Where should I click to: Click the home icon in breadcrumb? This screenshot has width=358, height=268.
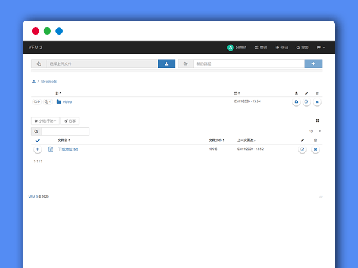pyautogui.click(x=34, y=81)
